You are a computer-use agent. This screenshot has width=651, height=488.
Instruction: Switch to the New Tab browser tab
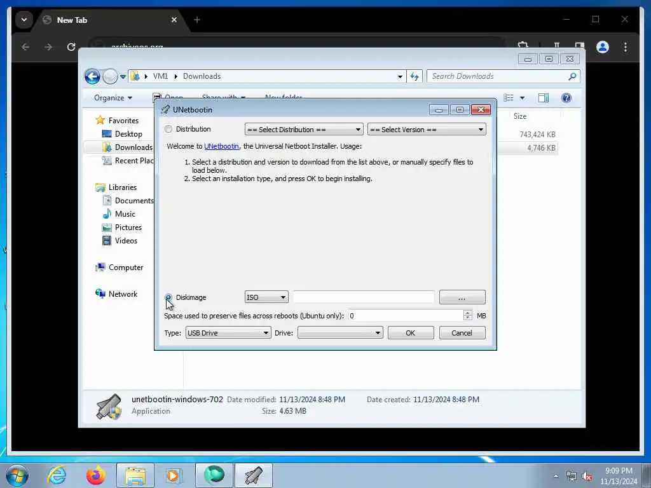[x=109, y=20]
